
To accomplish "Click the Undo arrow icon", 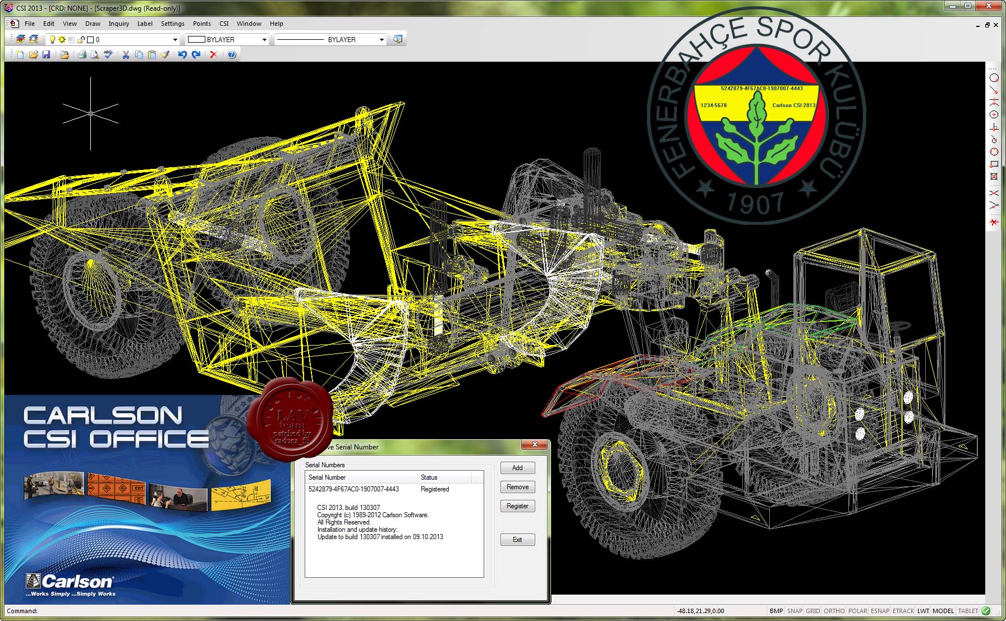I will 182,54.
